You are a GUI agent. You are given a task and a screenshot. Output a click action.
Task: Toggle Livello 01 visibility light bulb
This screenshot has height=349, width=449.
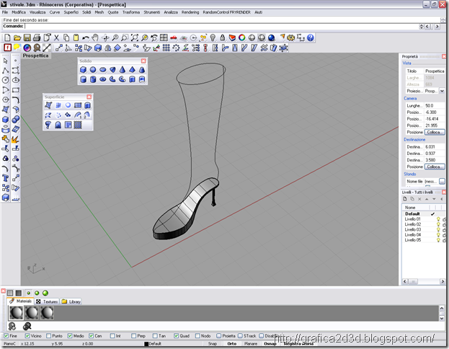(438, 219)
